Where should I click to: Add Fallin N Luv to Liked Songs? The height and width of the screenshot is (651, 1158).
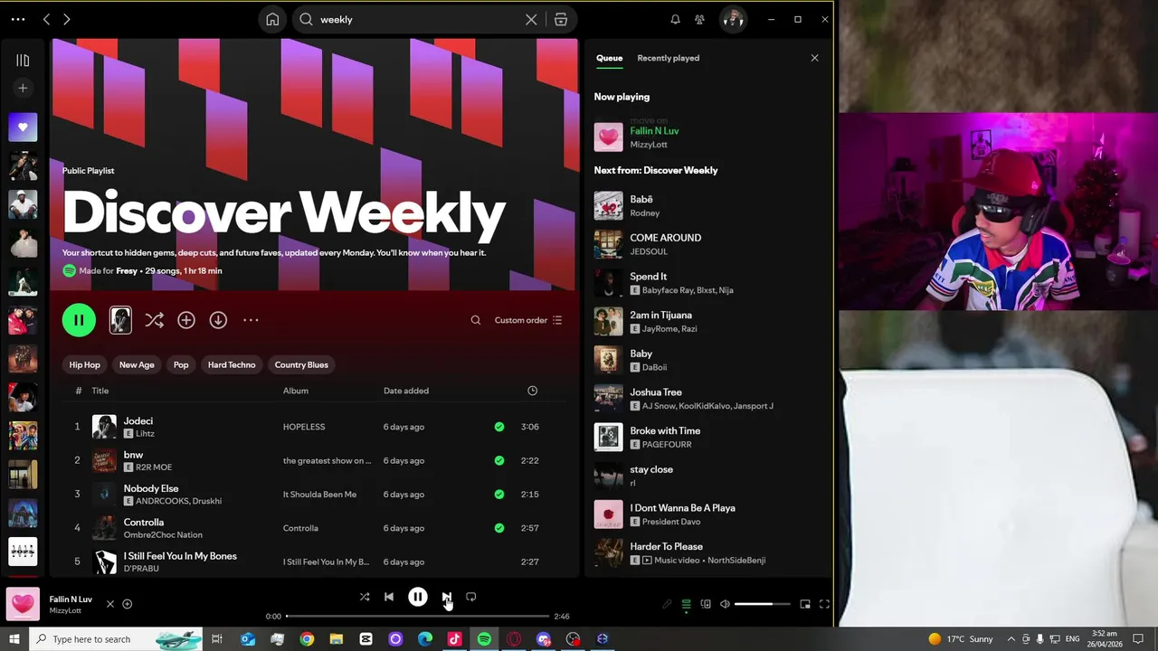pyautogui.click(x=128, y=604)
